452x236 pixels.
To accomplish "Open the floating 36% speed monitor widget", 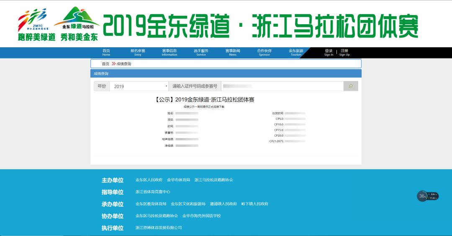I will [x=428, y=196].
